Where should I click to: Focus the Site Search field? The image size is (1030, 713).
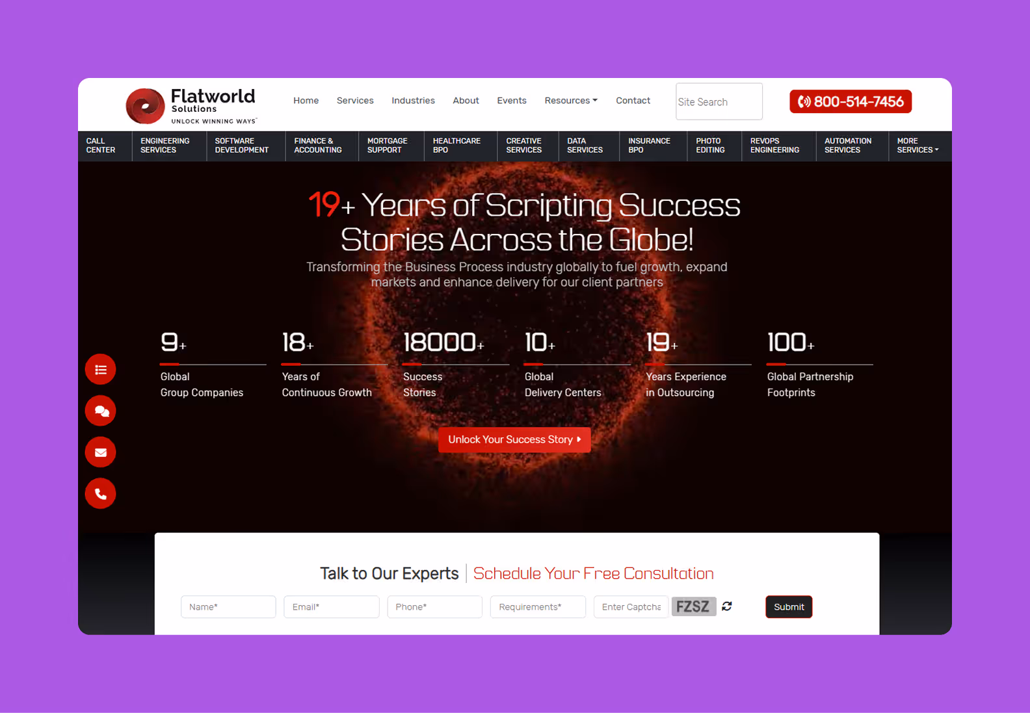tap(719, 101)
